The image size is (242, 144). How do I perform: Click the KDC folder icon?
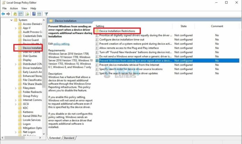pos(20,108)
